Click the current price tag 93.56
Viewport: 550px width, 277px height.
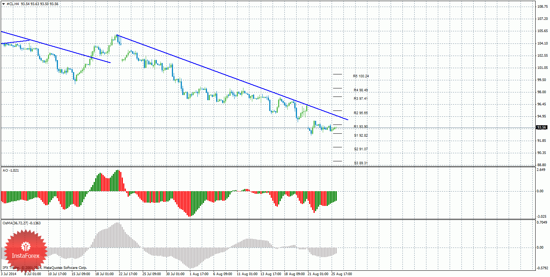coord(542,127)
